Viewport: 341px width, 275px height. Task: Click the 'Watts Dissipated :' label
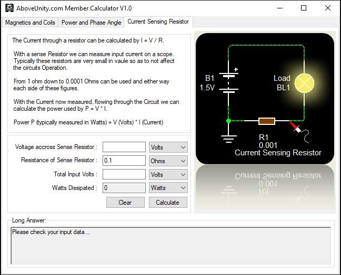[75, 188]
